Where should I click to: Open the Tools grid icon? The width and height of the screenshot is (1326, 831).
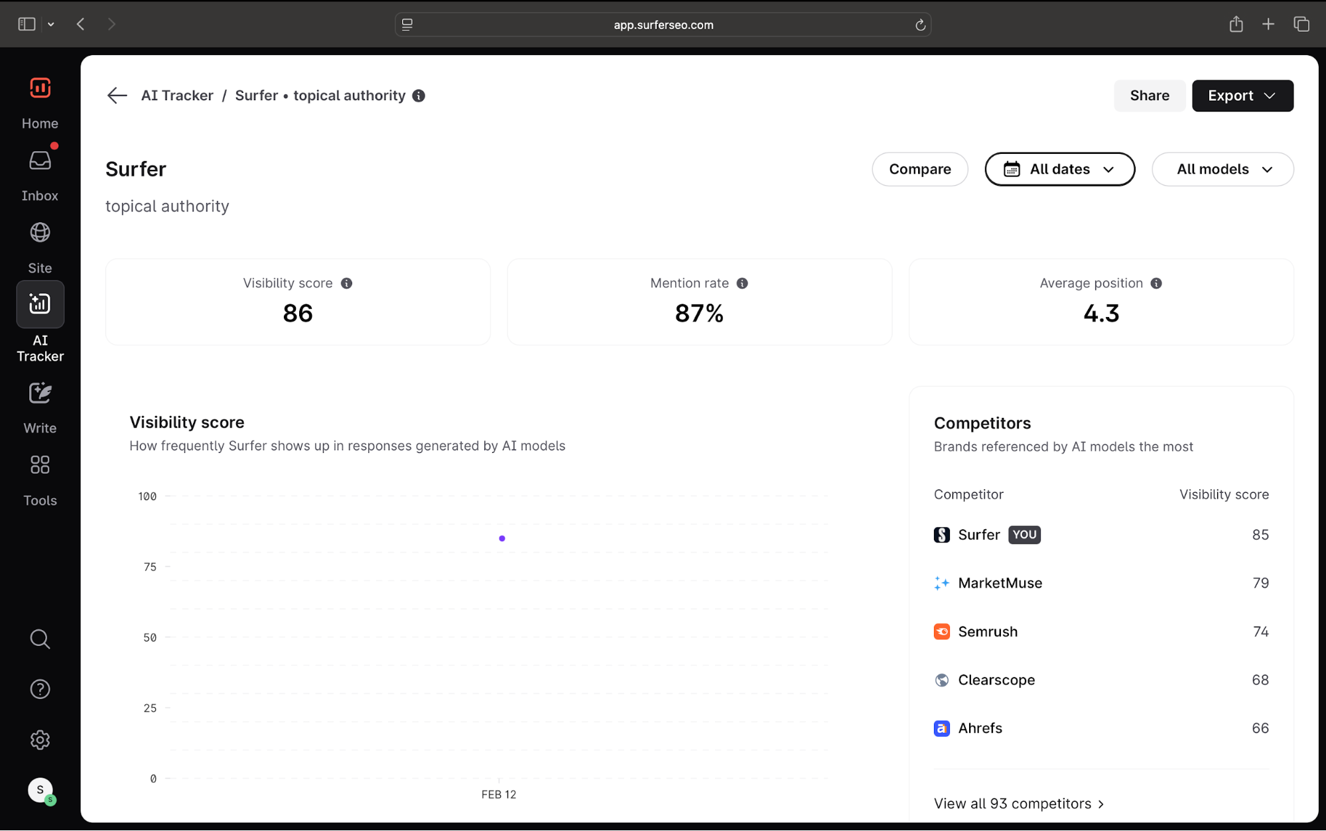[40, 465]
